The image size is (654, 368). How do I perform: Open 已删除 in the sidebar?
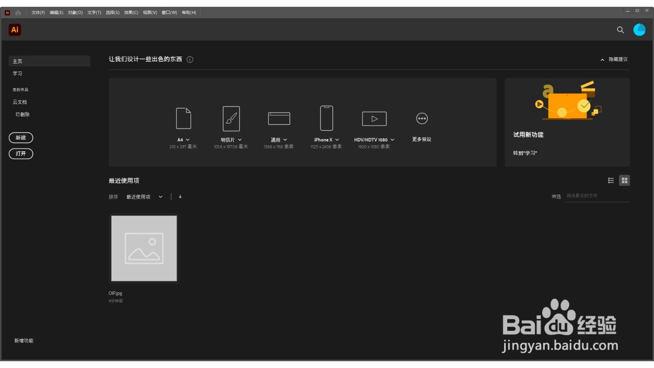(x=22, y=114)
